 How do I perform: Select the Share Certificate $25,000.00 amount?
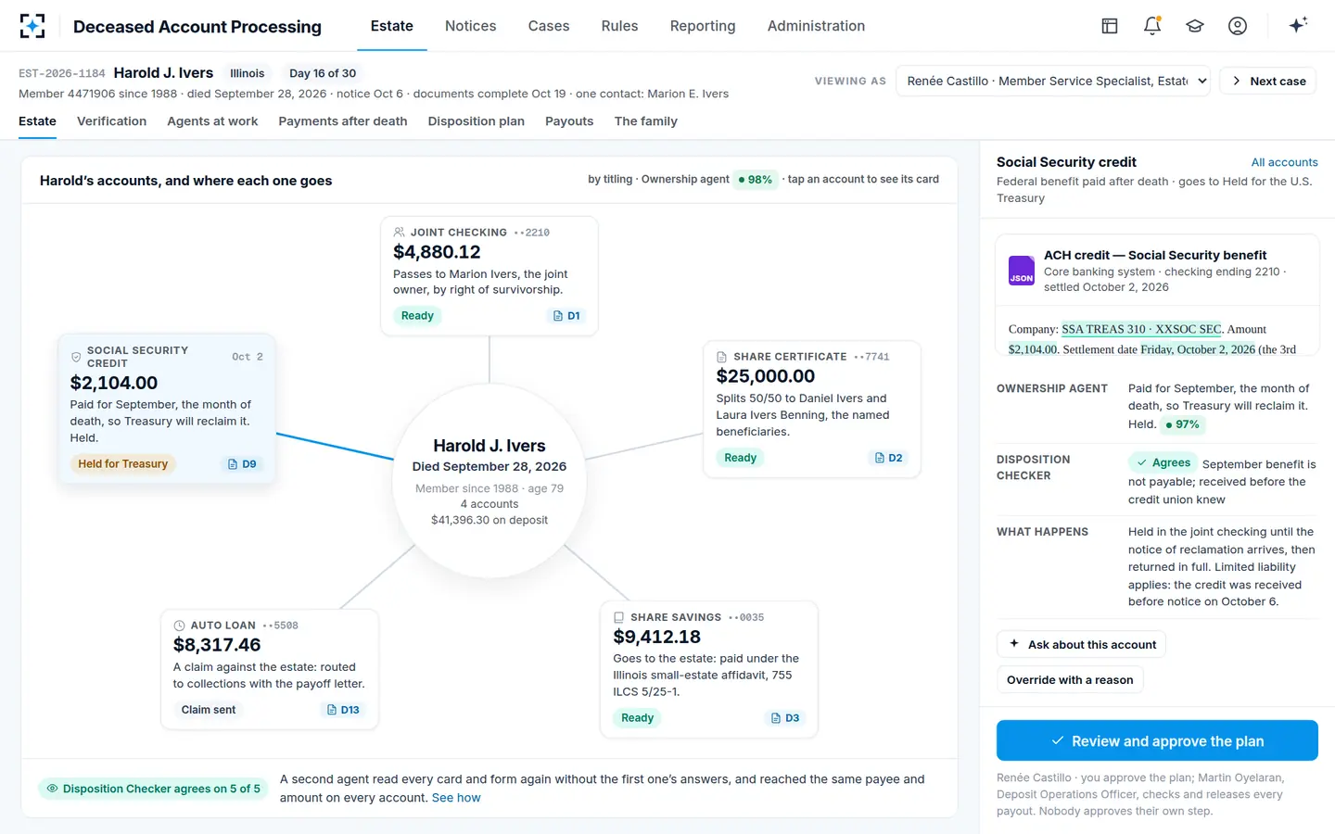[x=766, y=376]
